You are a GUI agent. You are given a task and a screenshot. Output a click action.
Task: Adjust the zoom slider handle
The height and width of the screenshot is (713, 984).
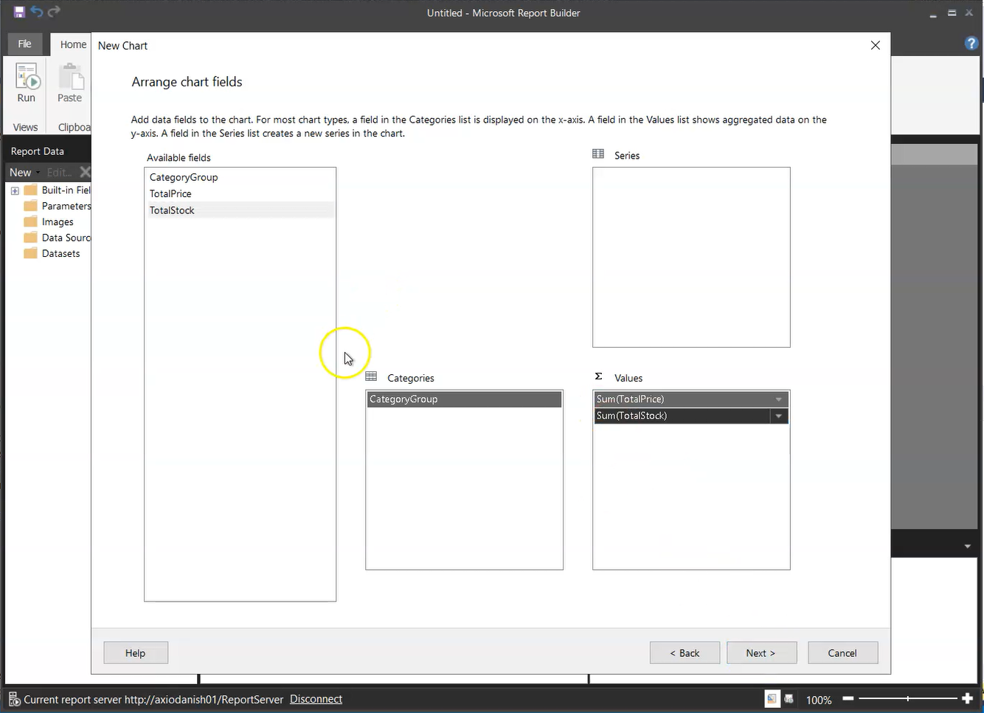[x=908, y=698]
